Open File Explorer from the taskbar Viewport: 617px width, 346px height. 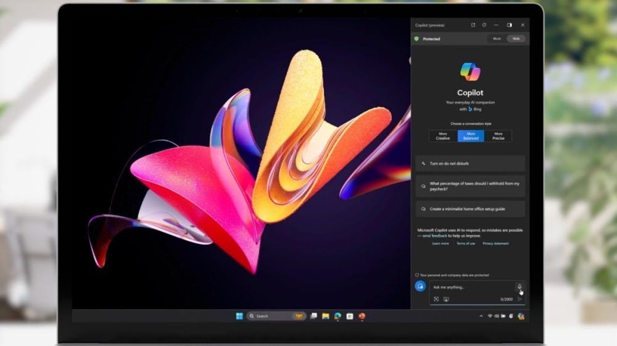[325, 316]
